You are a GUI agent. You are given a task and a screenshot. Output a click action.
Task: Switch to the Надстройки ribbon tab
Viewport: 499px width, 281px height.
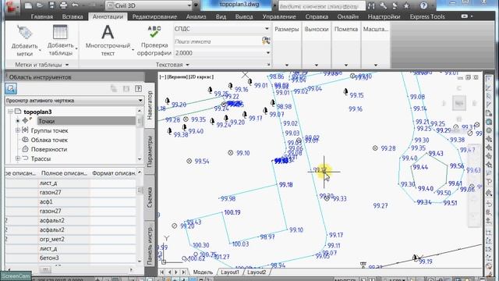click(x=384, y=16)
